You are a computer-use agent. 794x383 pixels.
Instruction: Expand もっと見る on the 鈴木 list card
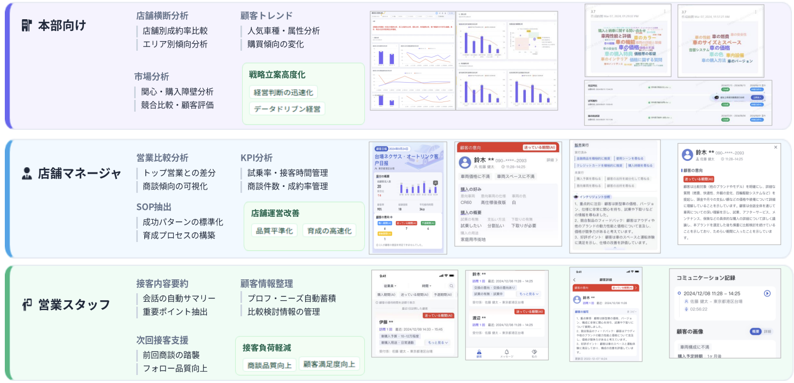click(528, 294)
